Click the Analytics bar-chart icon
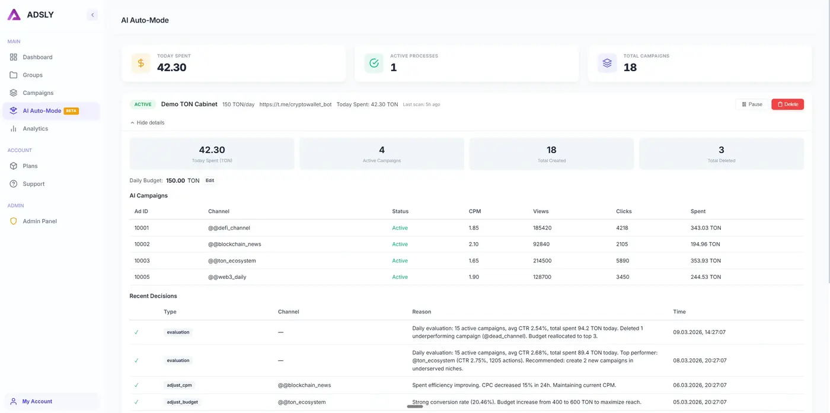The image size is (830, 413). [x=12, y=128]
